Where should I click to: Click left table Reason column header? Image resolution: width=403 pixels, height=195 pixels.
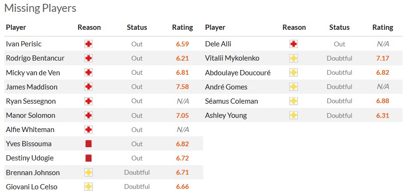pos(89,27)
